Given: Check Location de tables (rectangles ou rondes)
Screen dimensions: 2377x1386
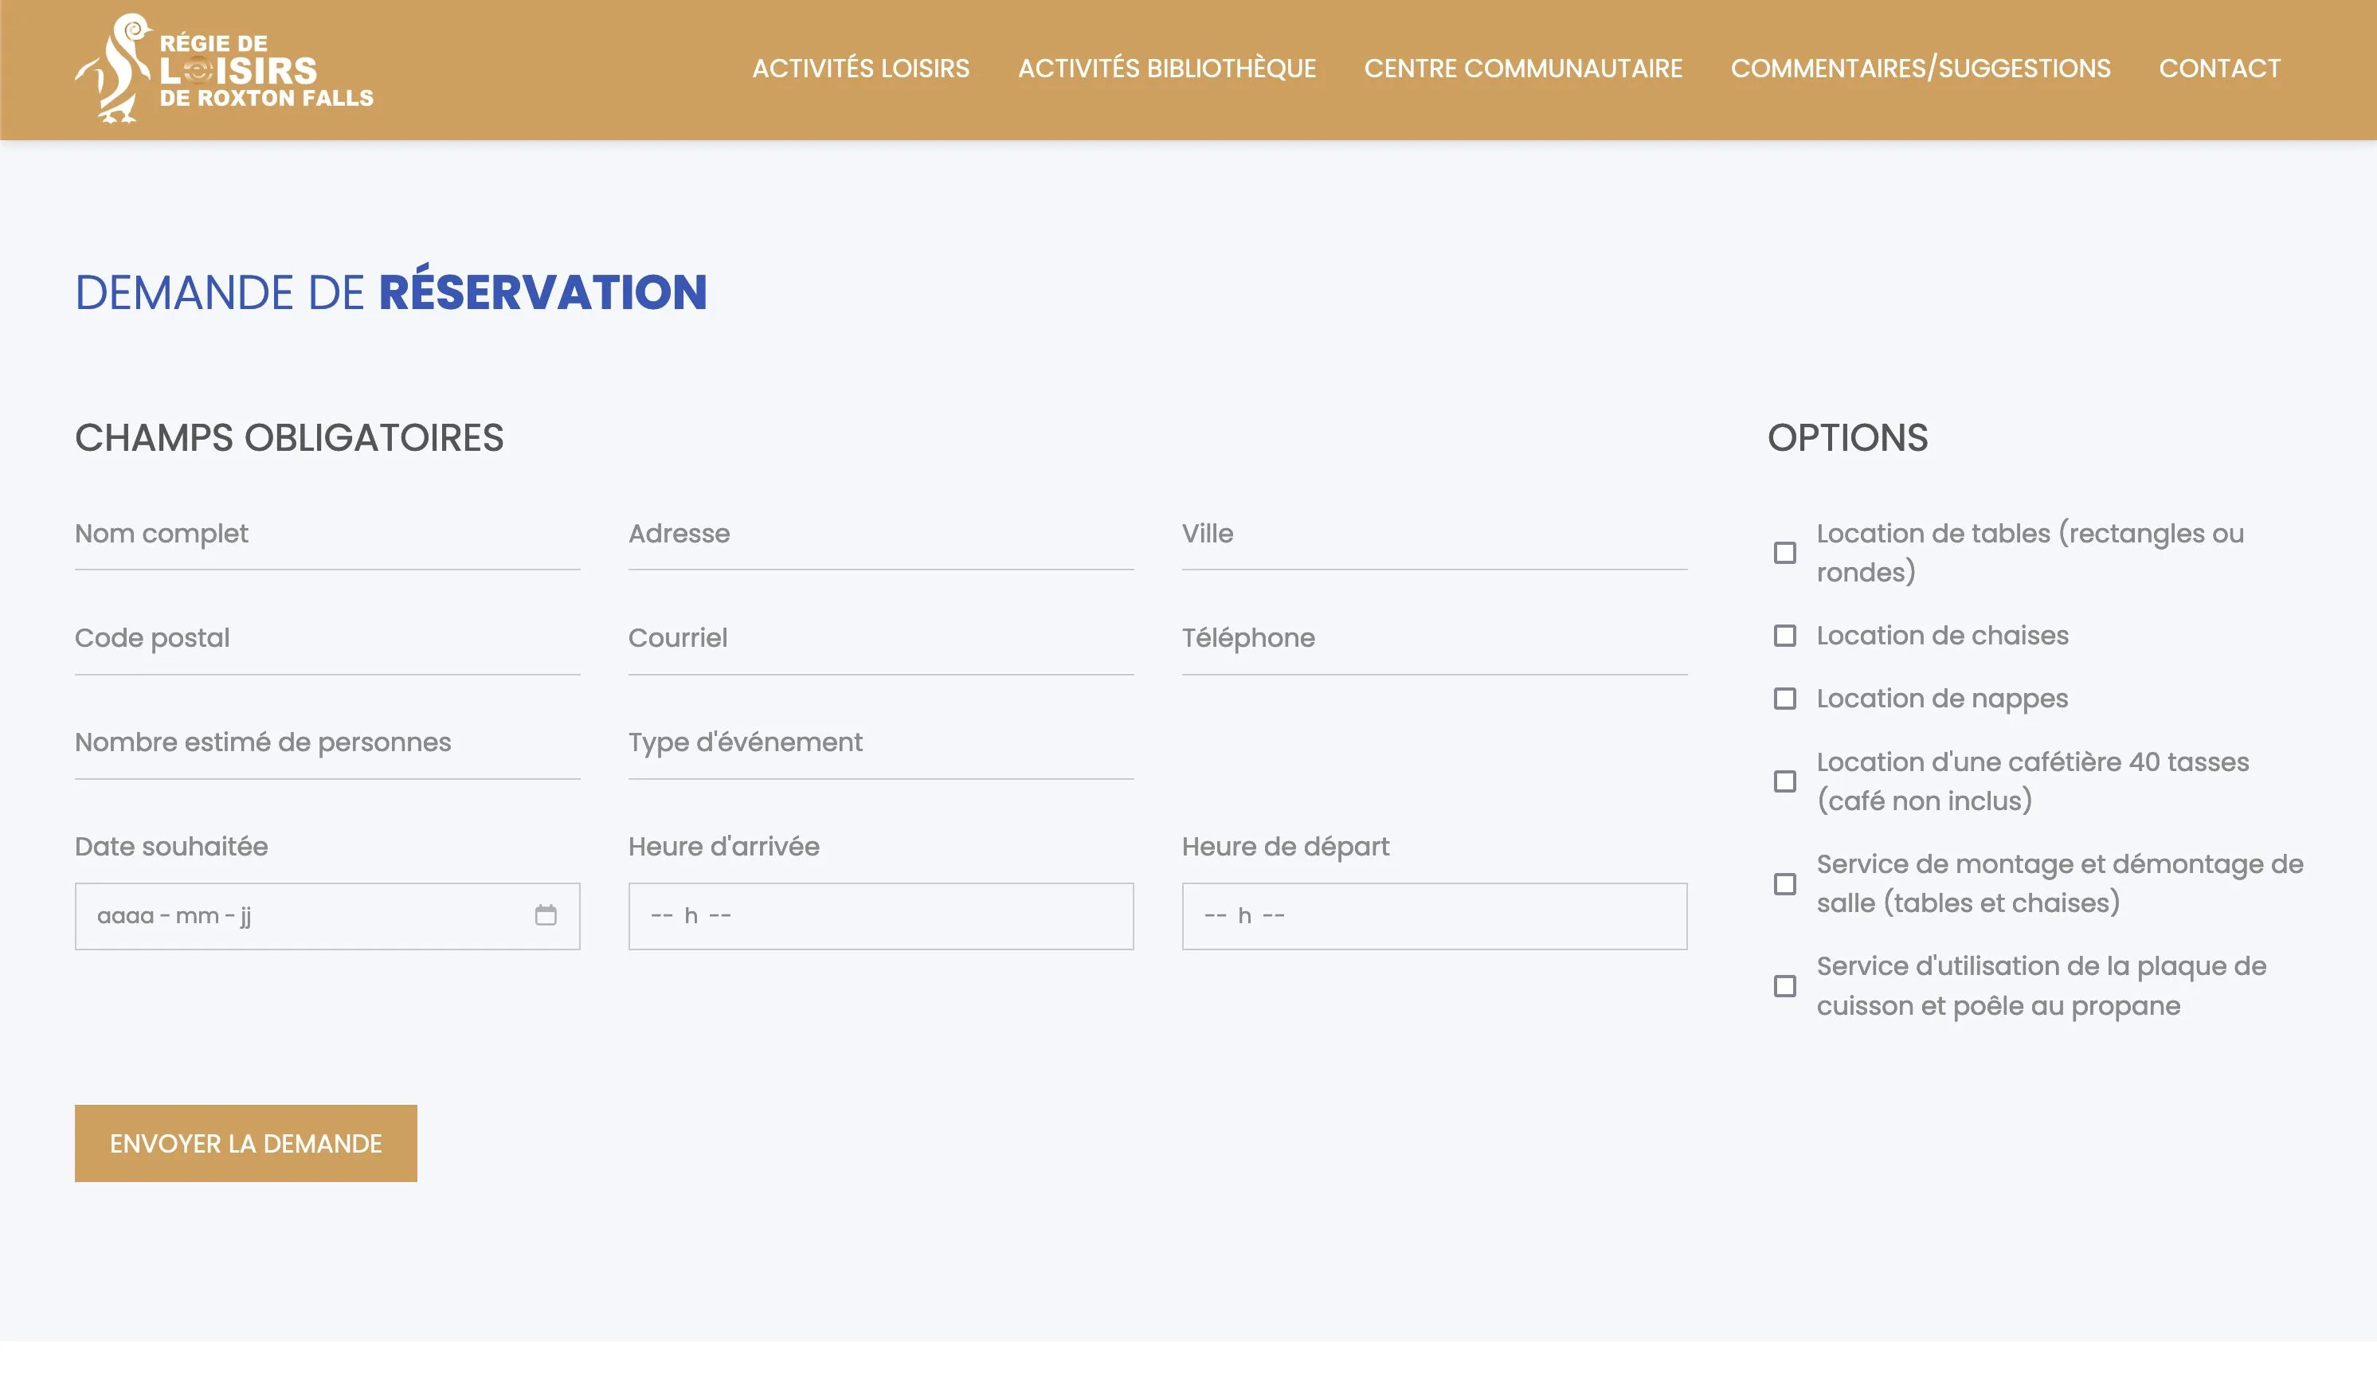Looking at the screenshot, I should [1784, 553].
